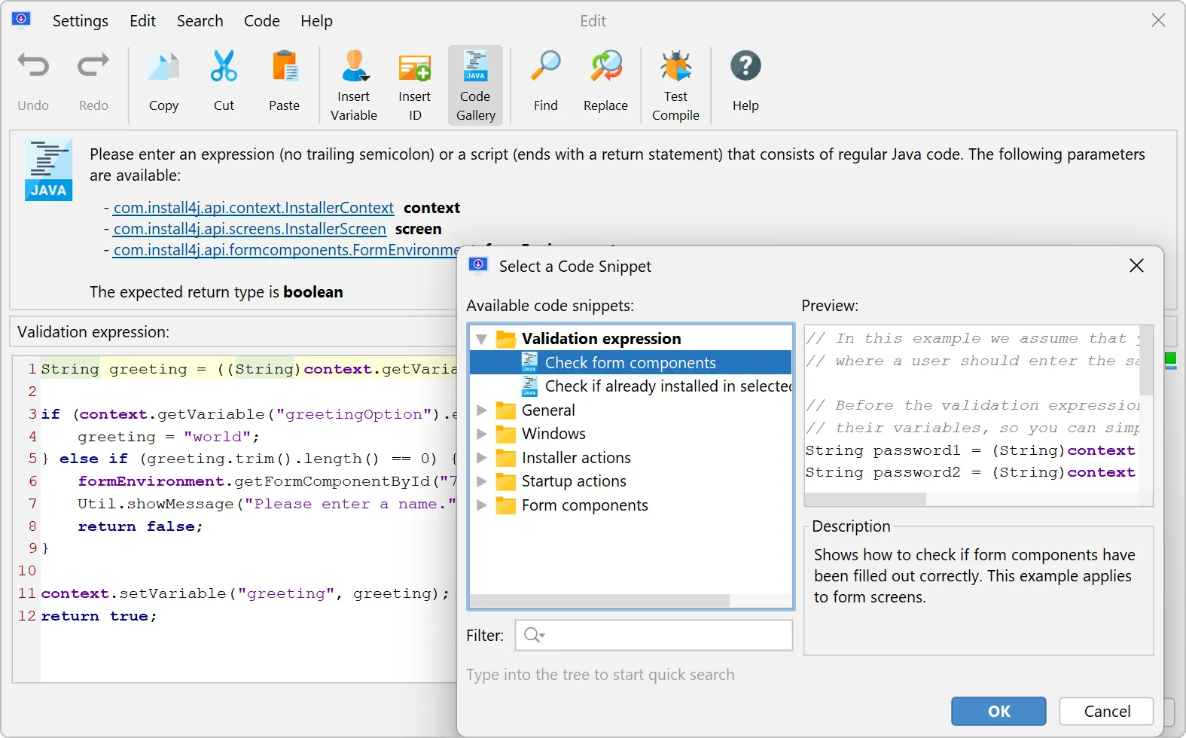The image size is (1186, 738).
Task: Click the Copy toolbar icon
Action: tap(163, 67)
